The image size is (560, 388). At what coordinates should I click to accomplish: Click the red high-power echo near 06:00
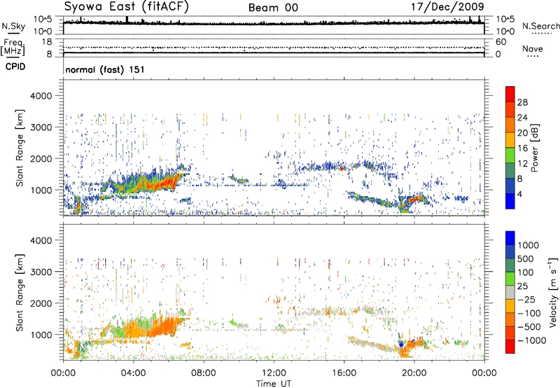point(168,183)
